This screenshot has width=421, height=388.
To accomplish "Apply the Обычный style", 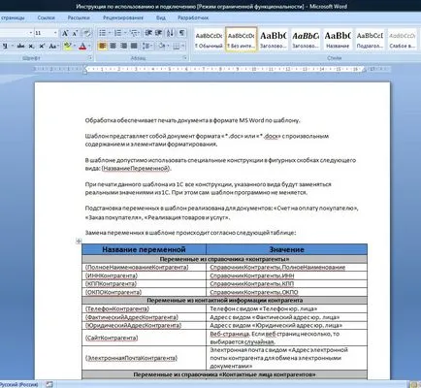I will click(209, 39).
